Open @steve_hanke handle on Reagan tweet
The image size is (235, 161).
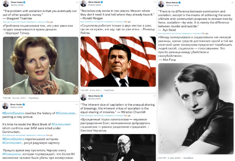point(95,5)
